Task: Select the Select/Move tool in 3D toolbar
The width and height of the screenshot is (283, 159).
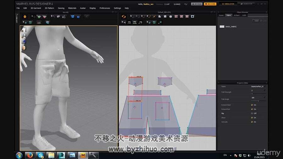Action: pyautogui.click(x=33, y=17)
